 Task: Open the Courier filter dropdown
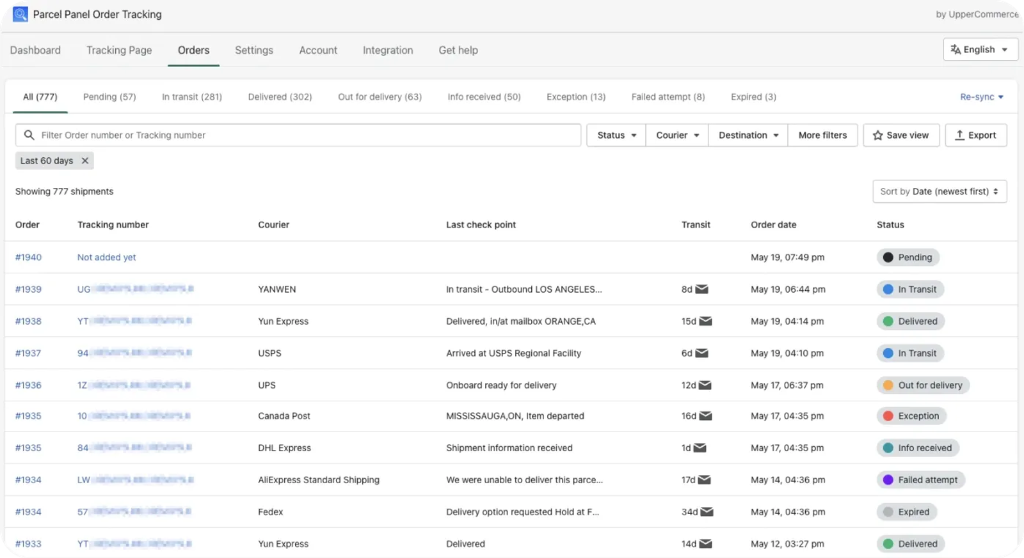point(677,135)
